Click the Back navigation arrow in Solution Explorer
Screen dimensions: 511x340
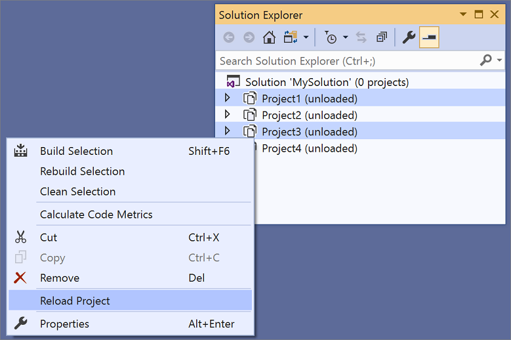[229, 37]
